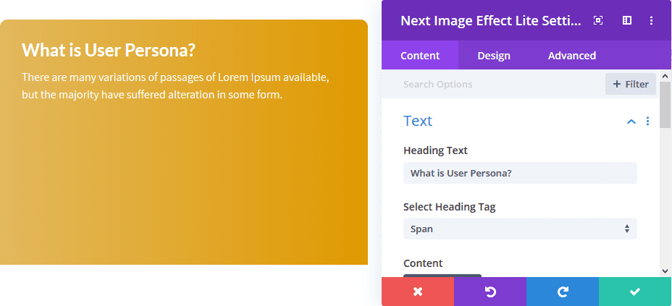Switch to the Design tab
672x306 pixels.
click(494, 56)
